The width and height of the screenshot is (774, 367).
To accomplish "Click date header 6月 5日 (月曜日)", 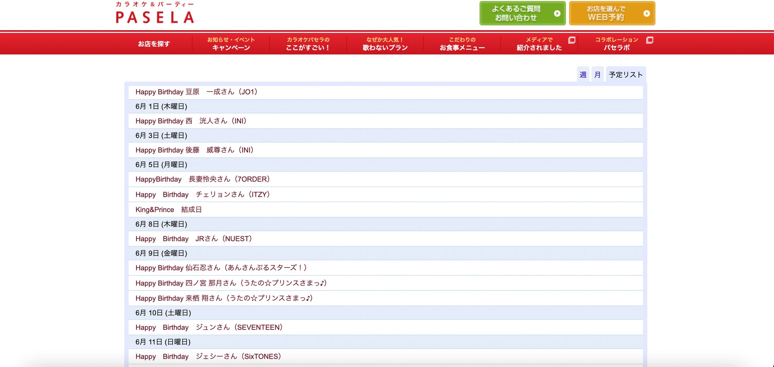I will coord(385,165).
